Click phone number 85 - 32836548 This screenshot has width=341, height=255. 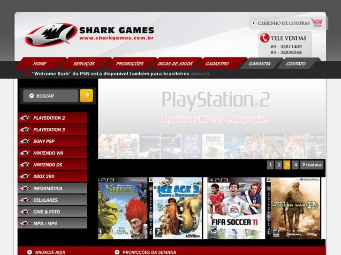pos(286,52)
